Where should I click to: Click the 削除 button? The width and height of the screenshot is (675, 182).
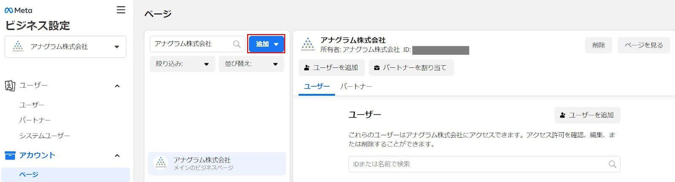(x=599, y=45)
